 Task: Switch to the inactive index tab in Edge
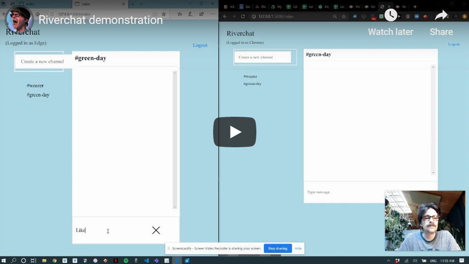tap(45, 4)
